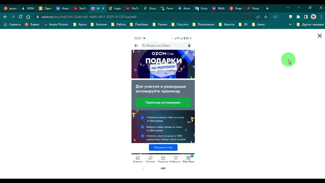This screenshot has height=183, width=325.
Task: Click the address bar URL
Action: tap(89, 17)
